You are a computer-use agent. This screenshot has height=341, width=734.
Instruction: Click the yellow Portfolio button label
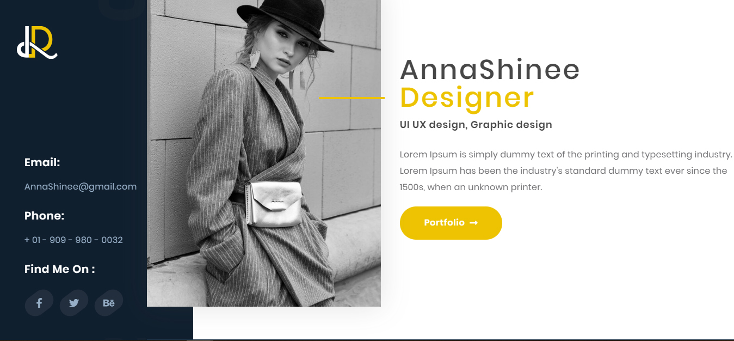444,223
